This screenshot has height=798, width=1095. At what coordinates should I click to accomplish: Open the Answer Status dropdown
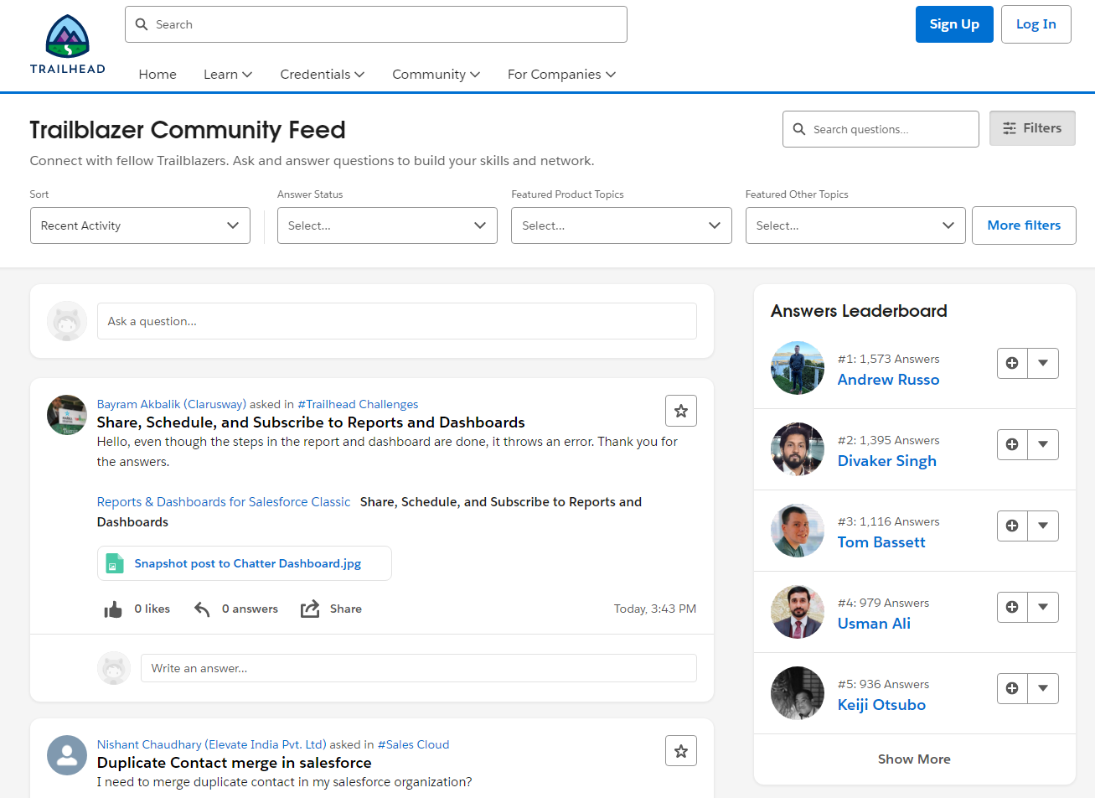click(x=387, y=225)
